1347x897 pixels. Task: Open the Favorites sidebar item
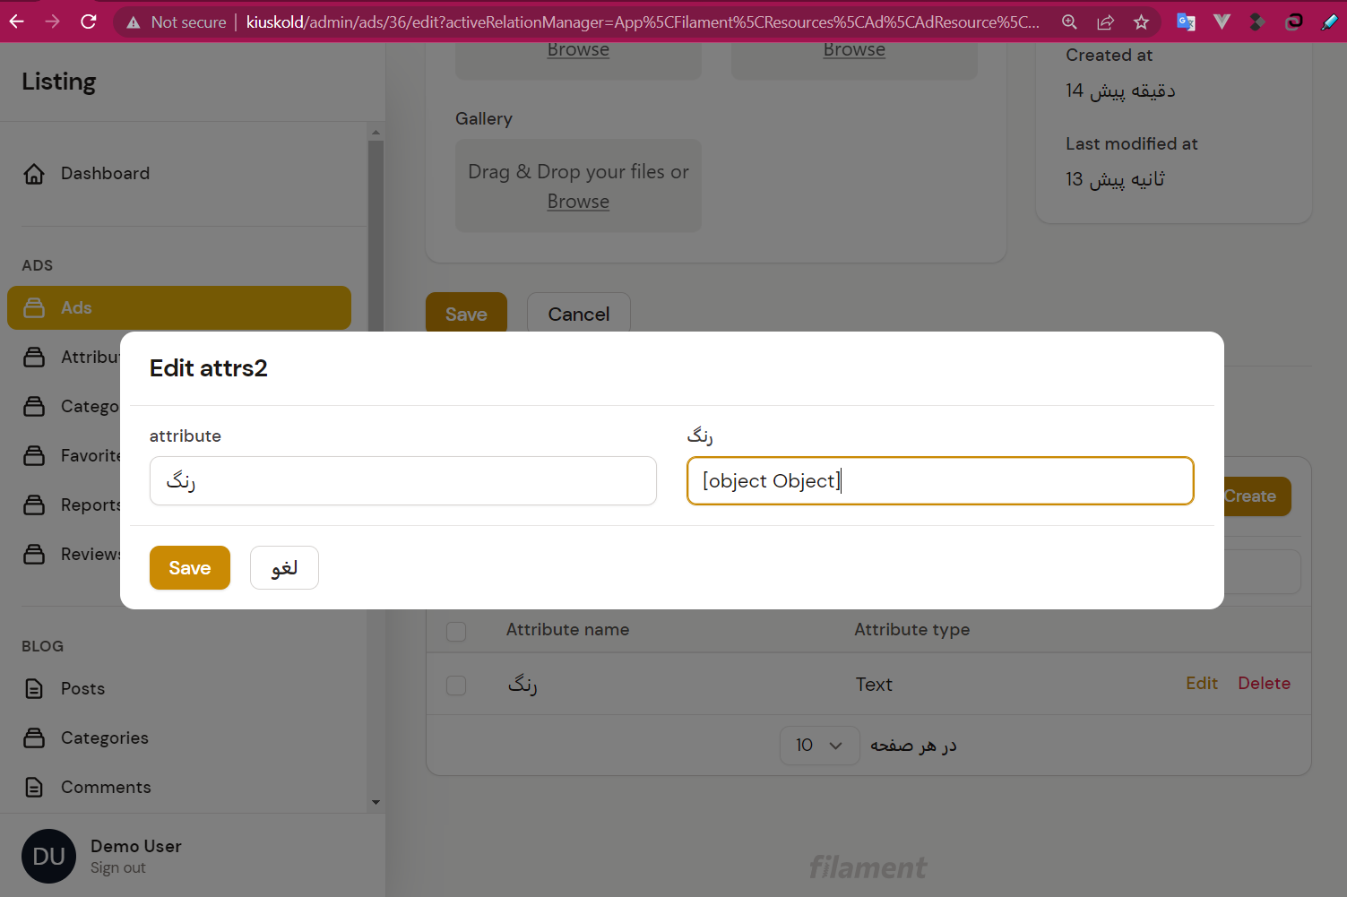coord(90,455)
